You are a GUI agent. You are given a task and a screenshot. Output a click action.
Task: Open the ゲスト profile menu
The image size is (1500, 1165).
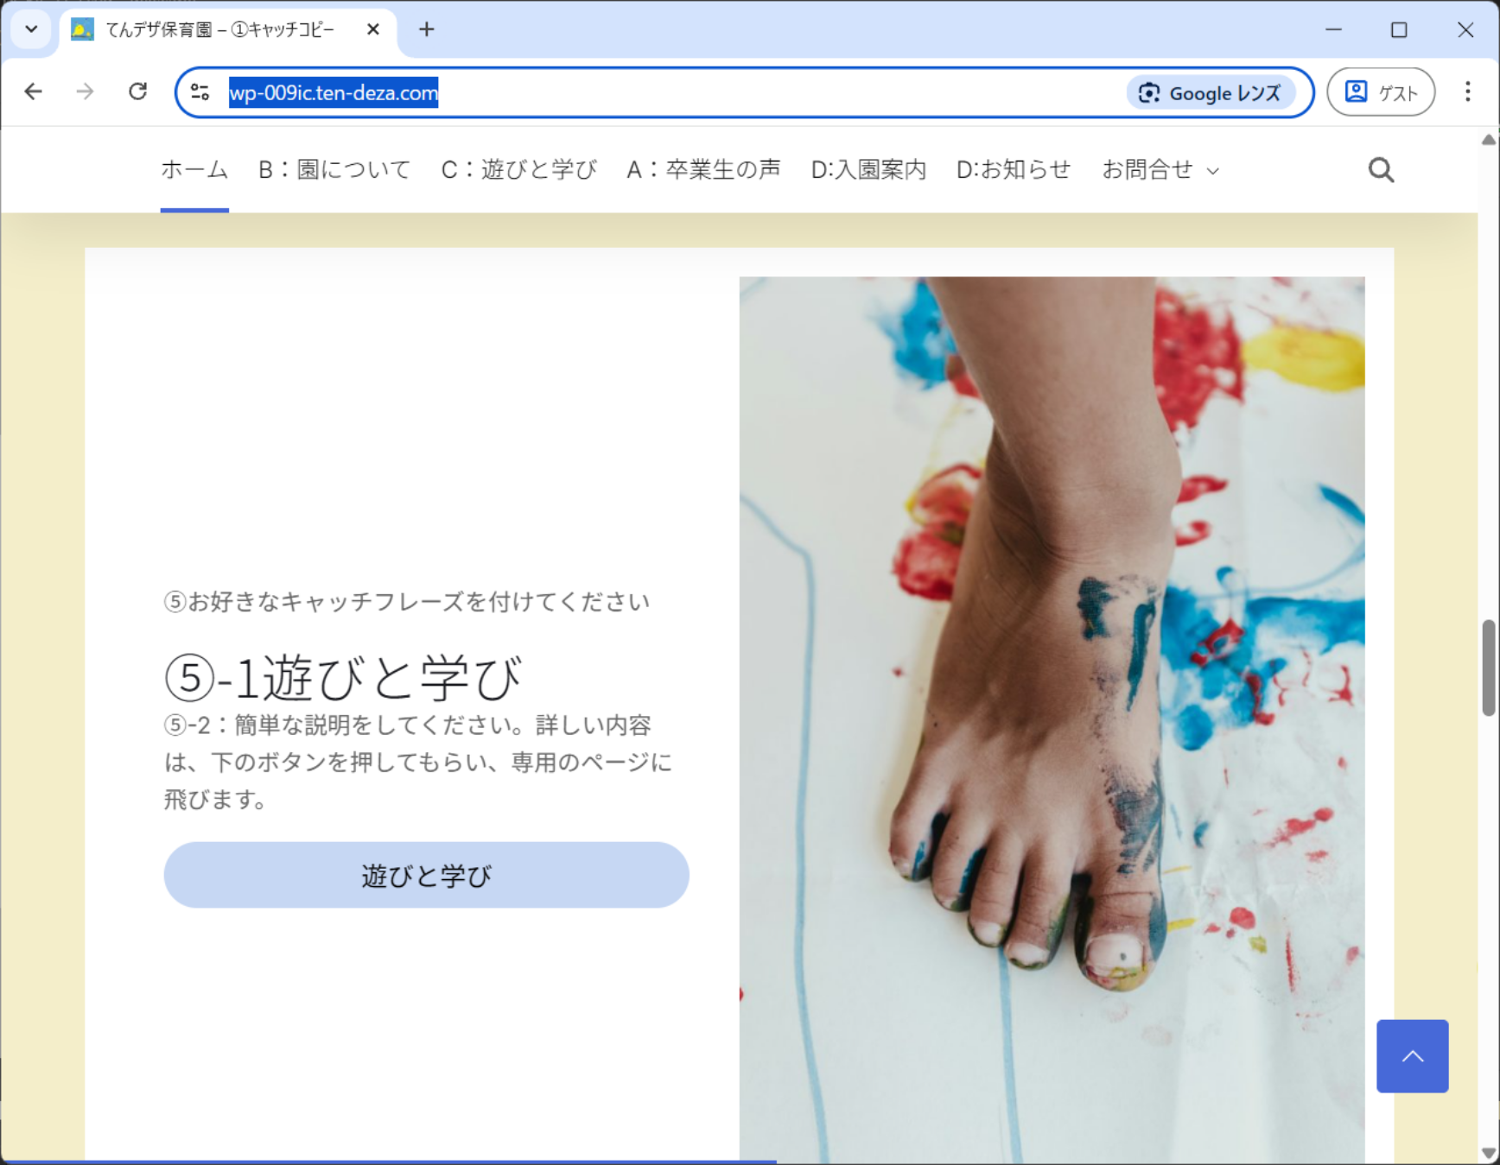click(1380, 92)
